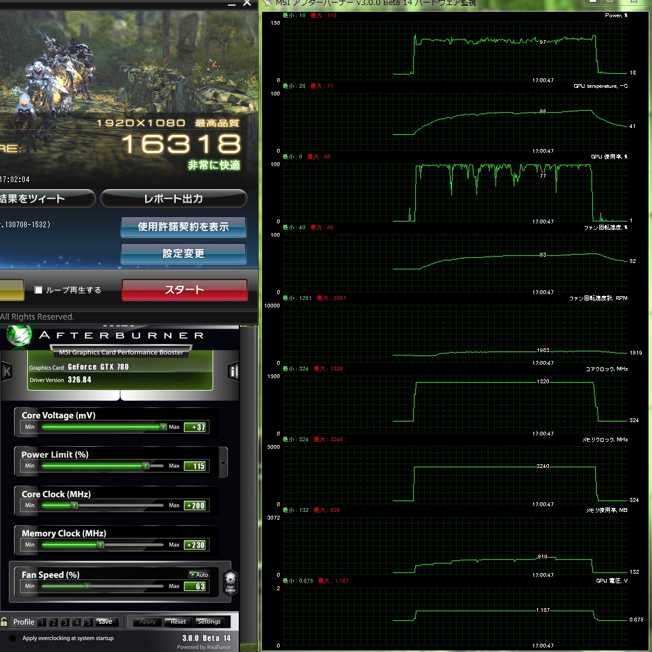Click the GPU 使用率 usage graph
The image size is (652, 652).
(x=455, y=192)
